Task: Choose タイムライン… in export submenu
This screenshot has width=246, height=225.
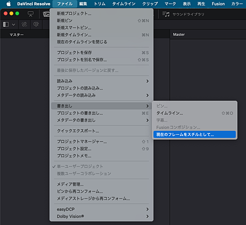Action: pos(194,113)
